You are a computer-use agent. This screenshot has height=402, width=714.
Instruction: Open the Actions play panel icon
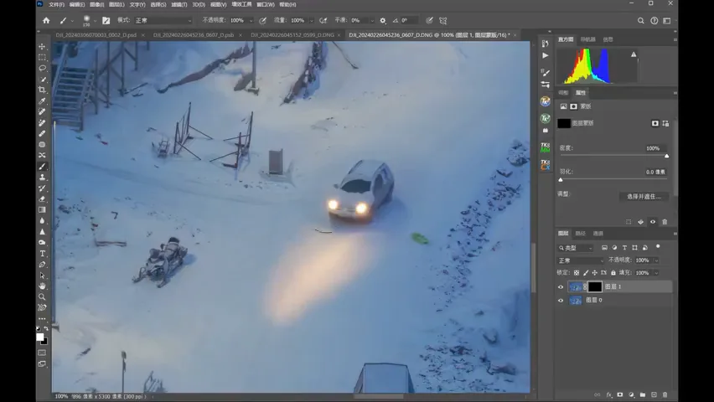[545, 55]
